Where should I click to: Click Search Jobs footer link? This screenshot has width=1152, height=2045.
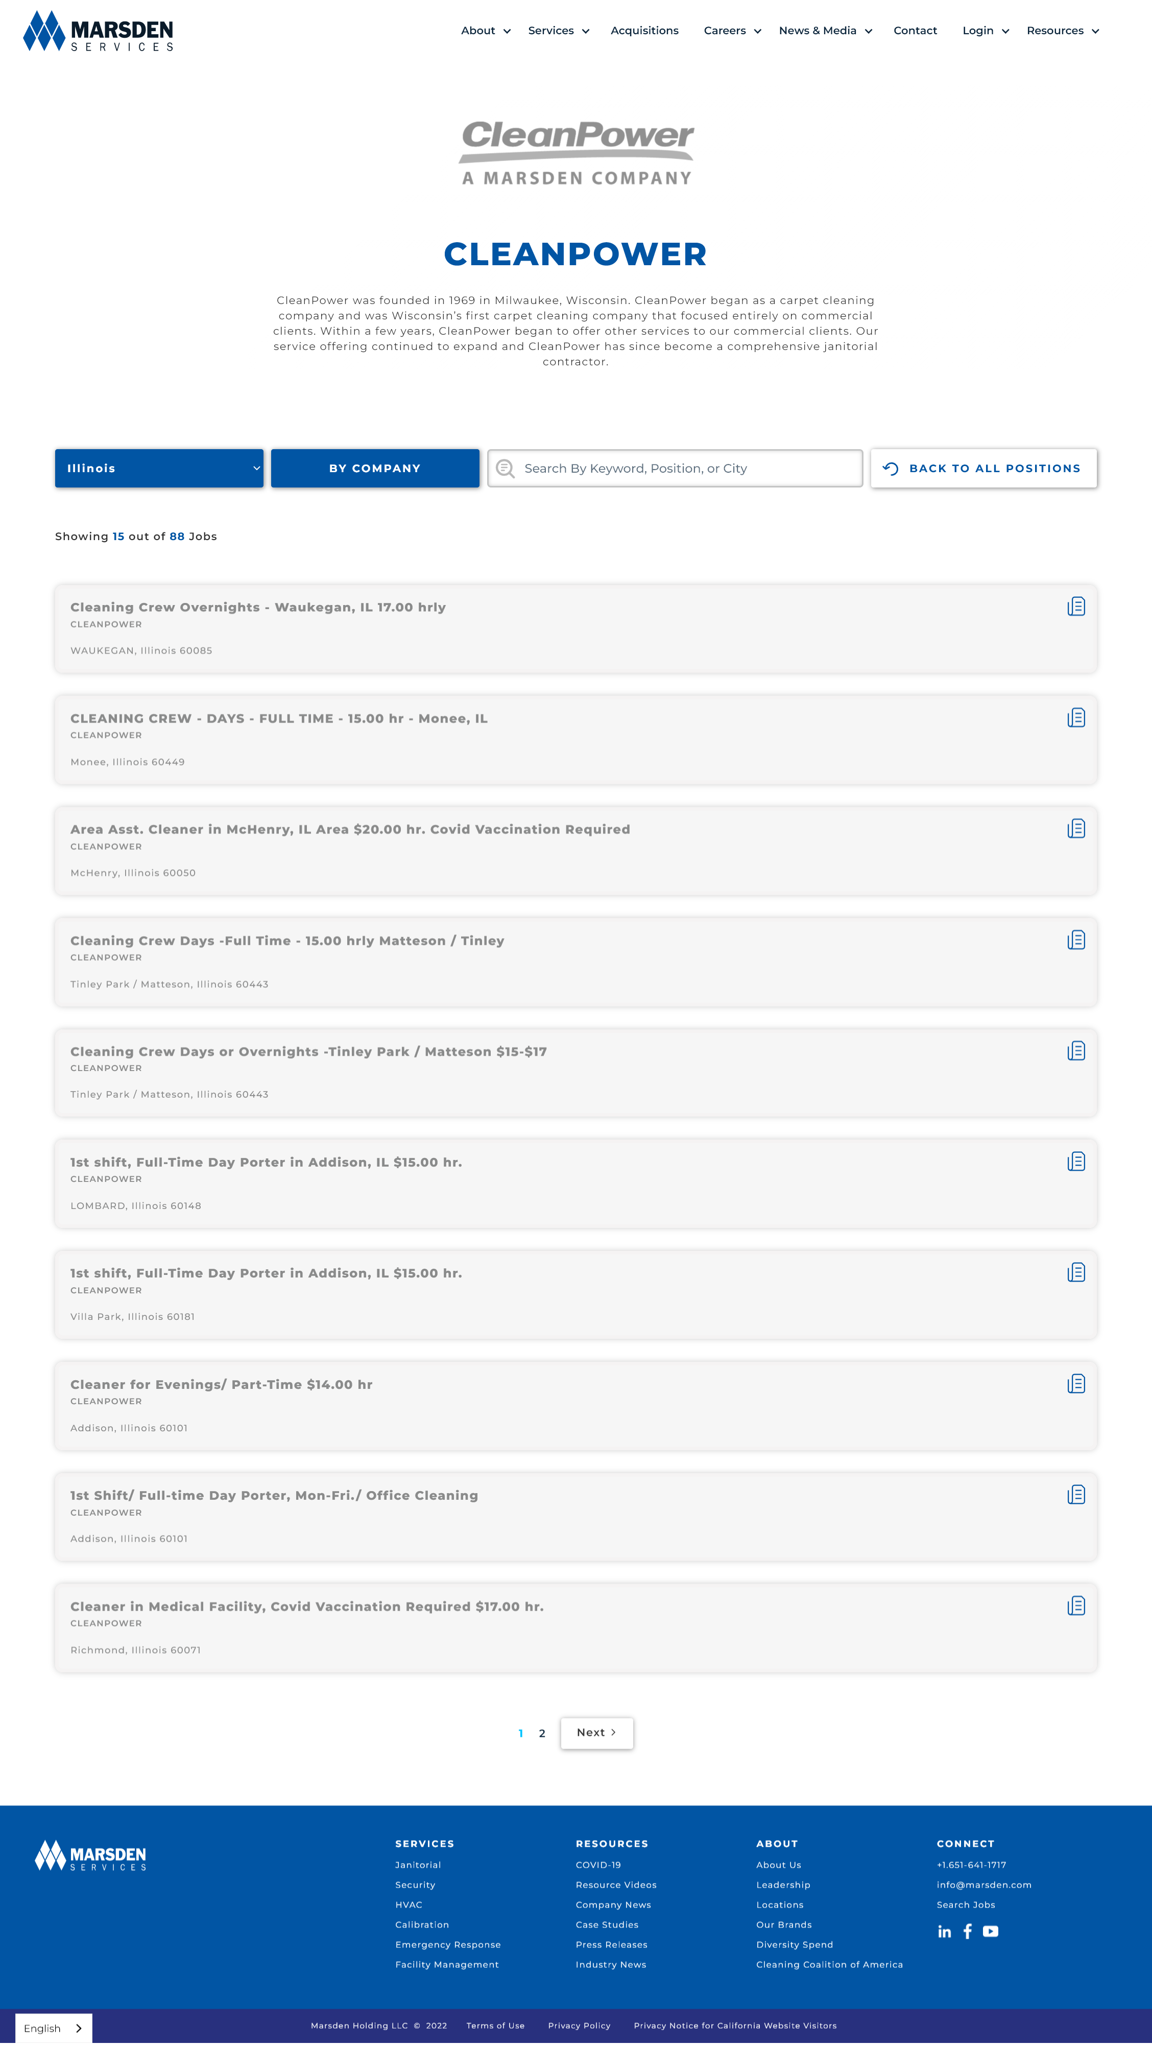point(966,1904)
